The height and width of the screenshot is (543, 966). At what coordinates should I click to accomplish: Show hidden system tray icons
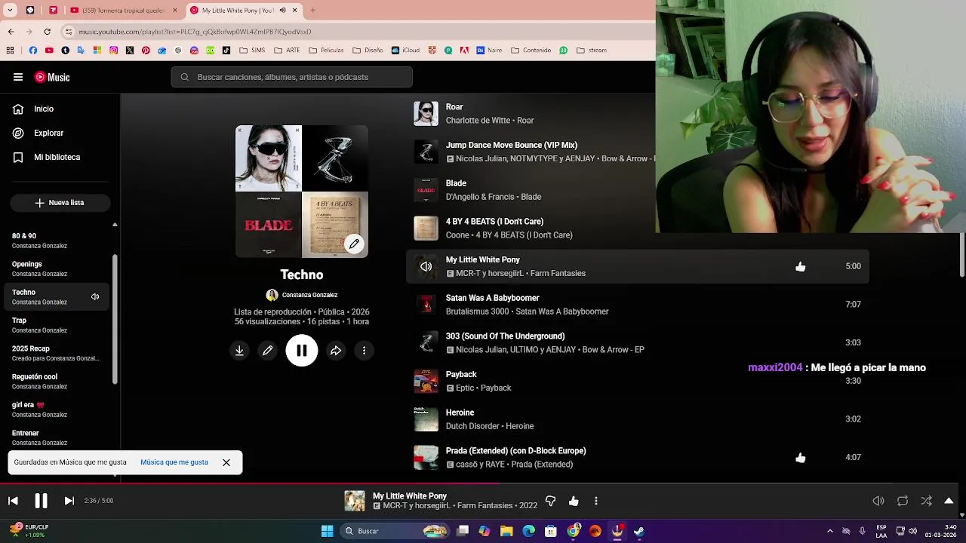pyautogui.click(x=829, y=531)
